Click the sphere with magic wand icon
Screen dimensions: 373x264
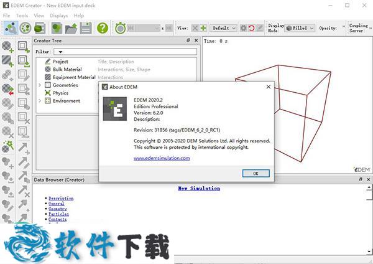click(8, 146)
